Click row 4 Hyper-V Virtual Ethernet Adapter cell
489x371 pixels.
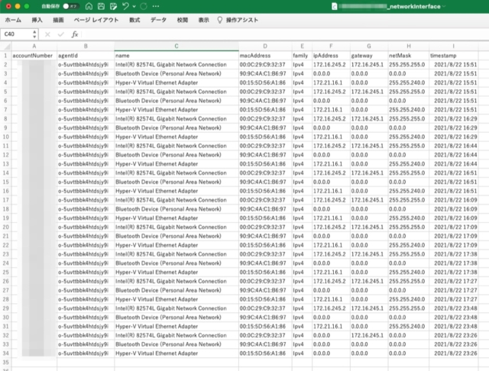(x=176, y=82)
